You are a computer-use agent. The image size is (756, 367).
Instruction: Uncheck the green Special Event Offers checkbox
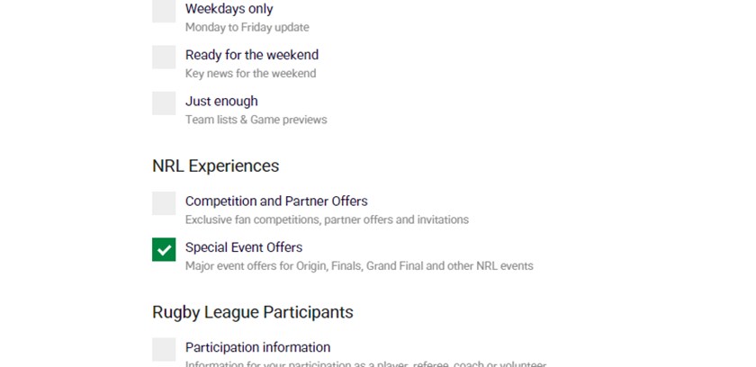tap(164, 249)
